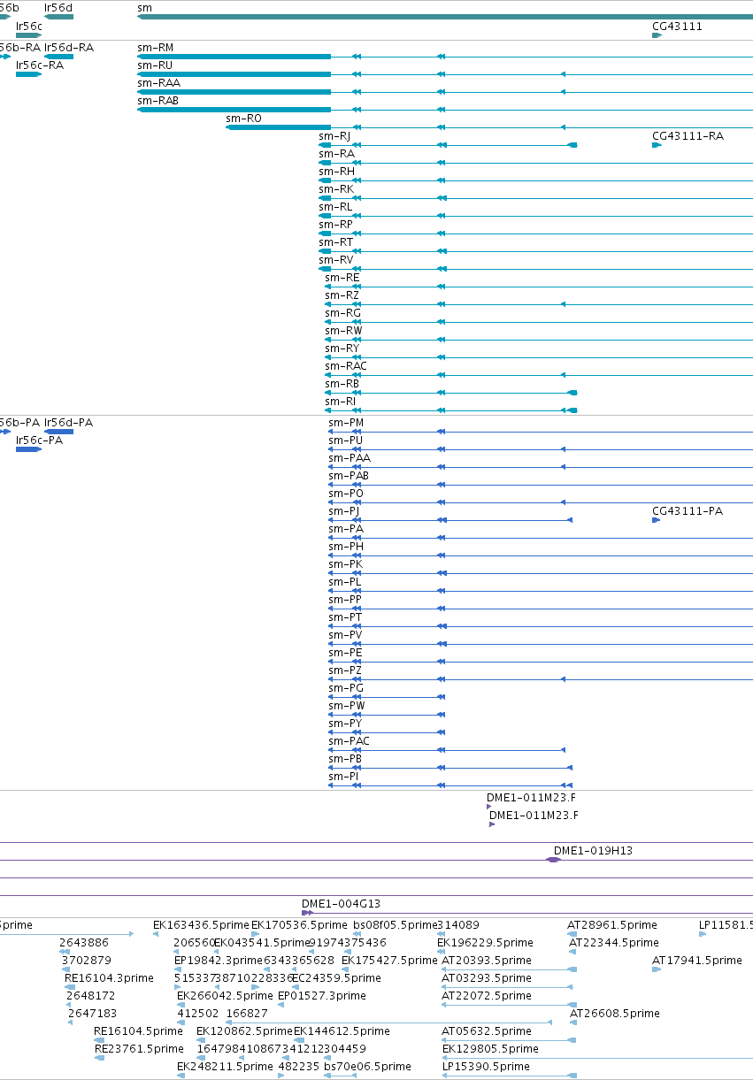Select transcript sm-RL

tap(335, 206)
